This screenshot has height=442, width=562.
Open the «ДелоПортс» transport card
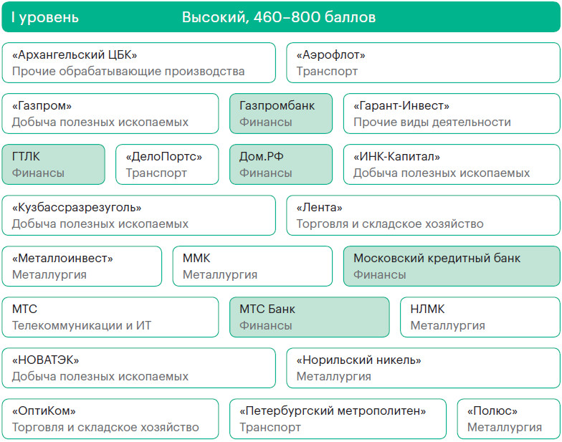[167, 165]
